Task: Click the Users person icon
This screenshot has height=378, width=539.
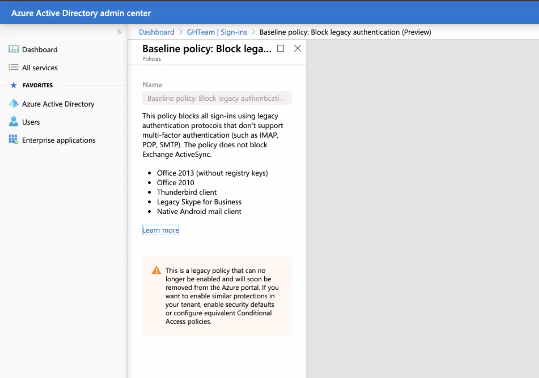Action: pos(13,122)
